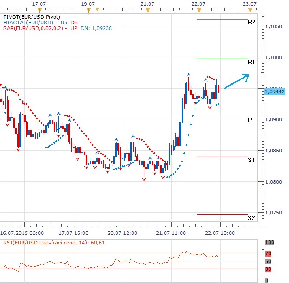Click the PIVOT(EUR/USD,Pivot) indicator label
The height and width of the screenshot is (283, 289).
[29, 16]
